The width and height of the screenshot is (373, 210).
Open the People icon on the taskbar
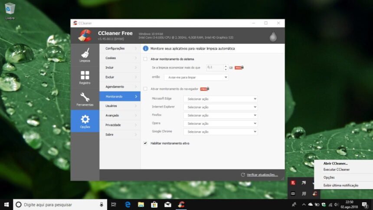tap(294, 204)
